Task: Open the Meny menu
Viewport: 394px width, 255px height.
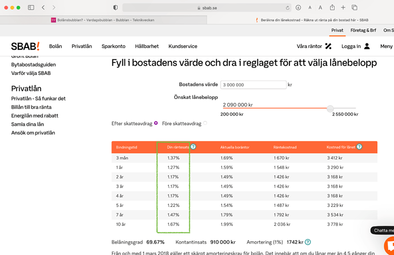Action: point(387,46)
